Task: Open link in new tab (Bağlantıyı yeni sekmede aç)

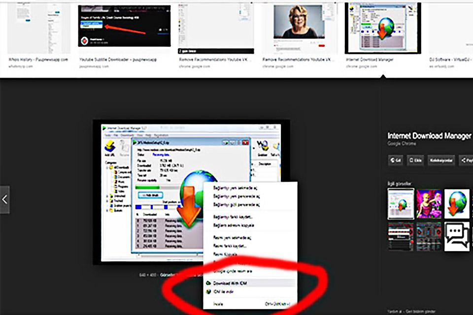Action: 250,188
